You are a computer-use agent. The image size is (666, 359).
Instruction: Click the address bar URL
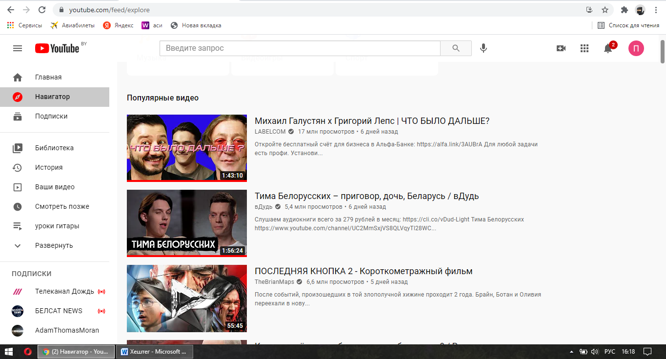click(109, 10)
